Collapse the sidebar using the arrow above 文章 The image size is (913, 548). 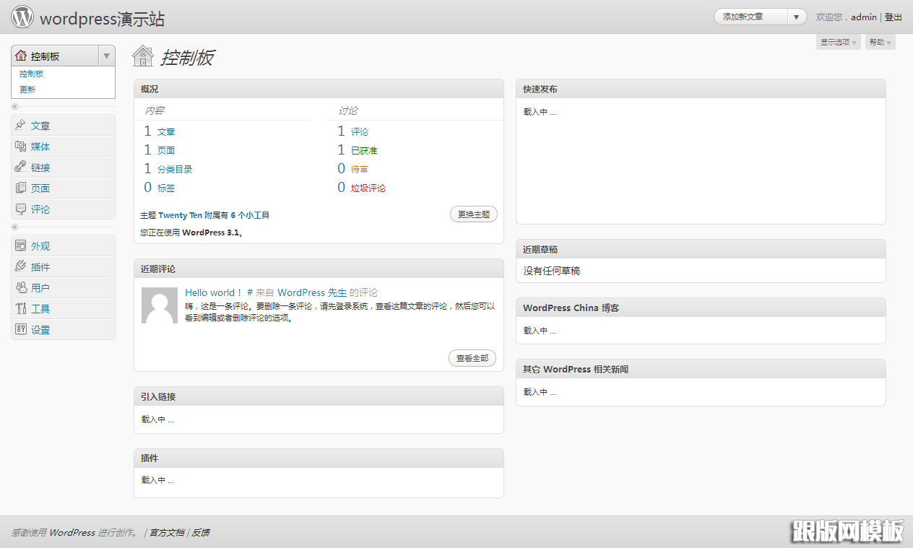pyautogui.click(x=15, y=107)
